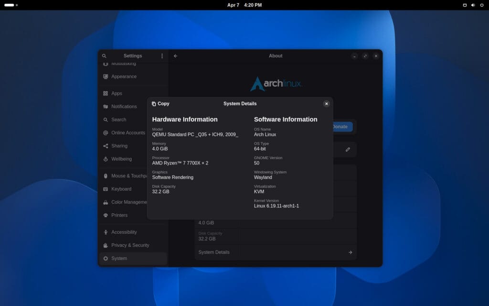489x306 pixels.
Task: Open the three-dot menu in Settings header
Action: pos(162,55)
